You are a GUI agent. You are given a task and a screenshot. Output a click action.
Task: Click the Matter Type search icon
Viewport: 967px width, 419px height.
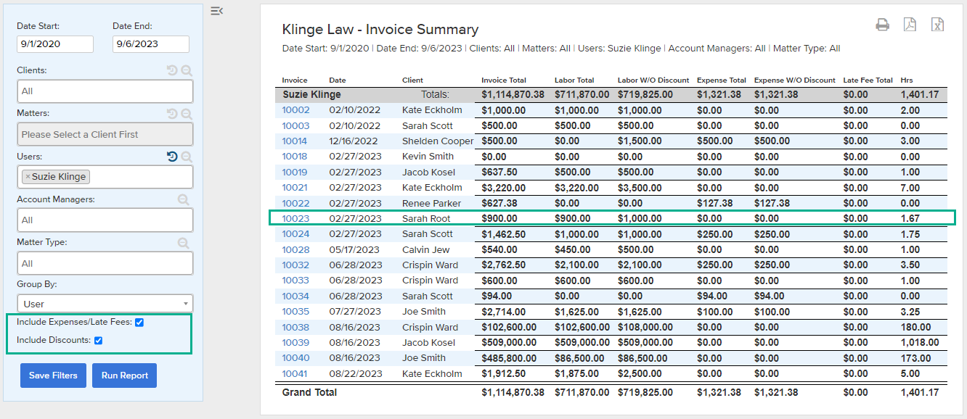tap(184, 243)
